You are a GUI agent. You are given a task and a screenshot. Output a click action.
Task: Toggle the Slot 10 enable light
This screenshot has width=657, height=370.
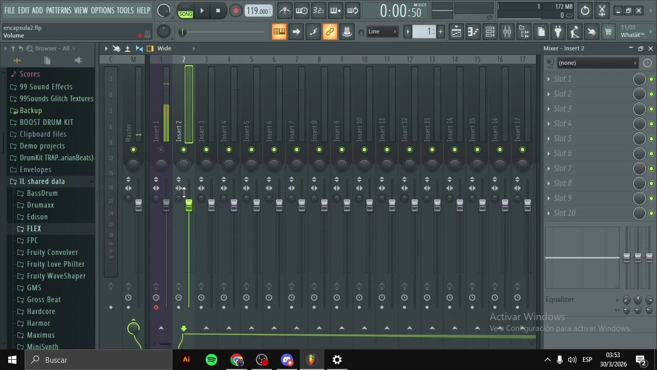(x=651, y=213)
